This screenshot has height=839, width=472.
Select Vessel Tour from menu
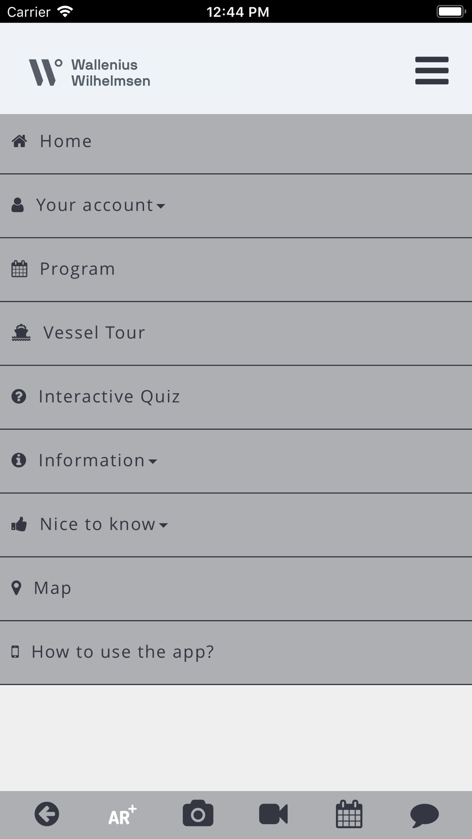point(94,333)
